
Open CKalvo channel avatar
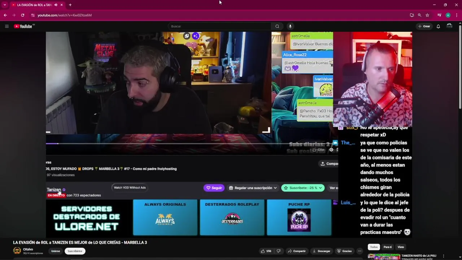point(17,251)
